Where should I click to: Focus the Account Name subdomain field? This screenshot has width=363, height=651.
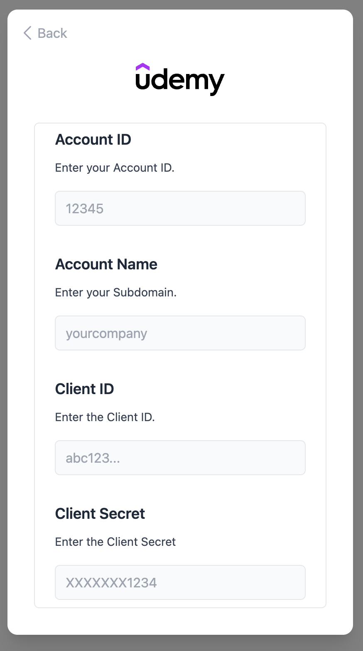click(x=180, y=333)
